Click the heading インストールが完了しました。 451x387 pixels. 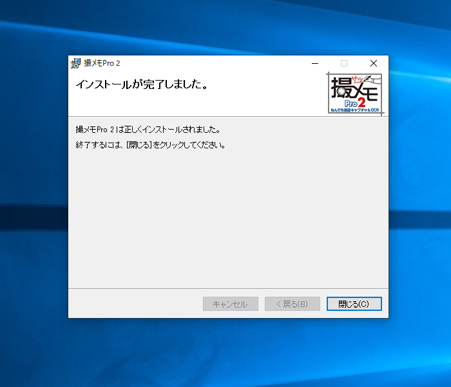click(142, 84)
